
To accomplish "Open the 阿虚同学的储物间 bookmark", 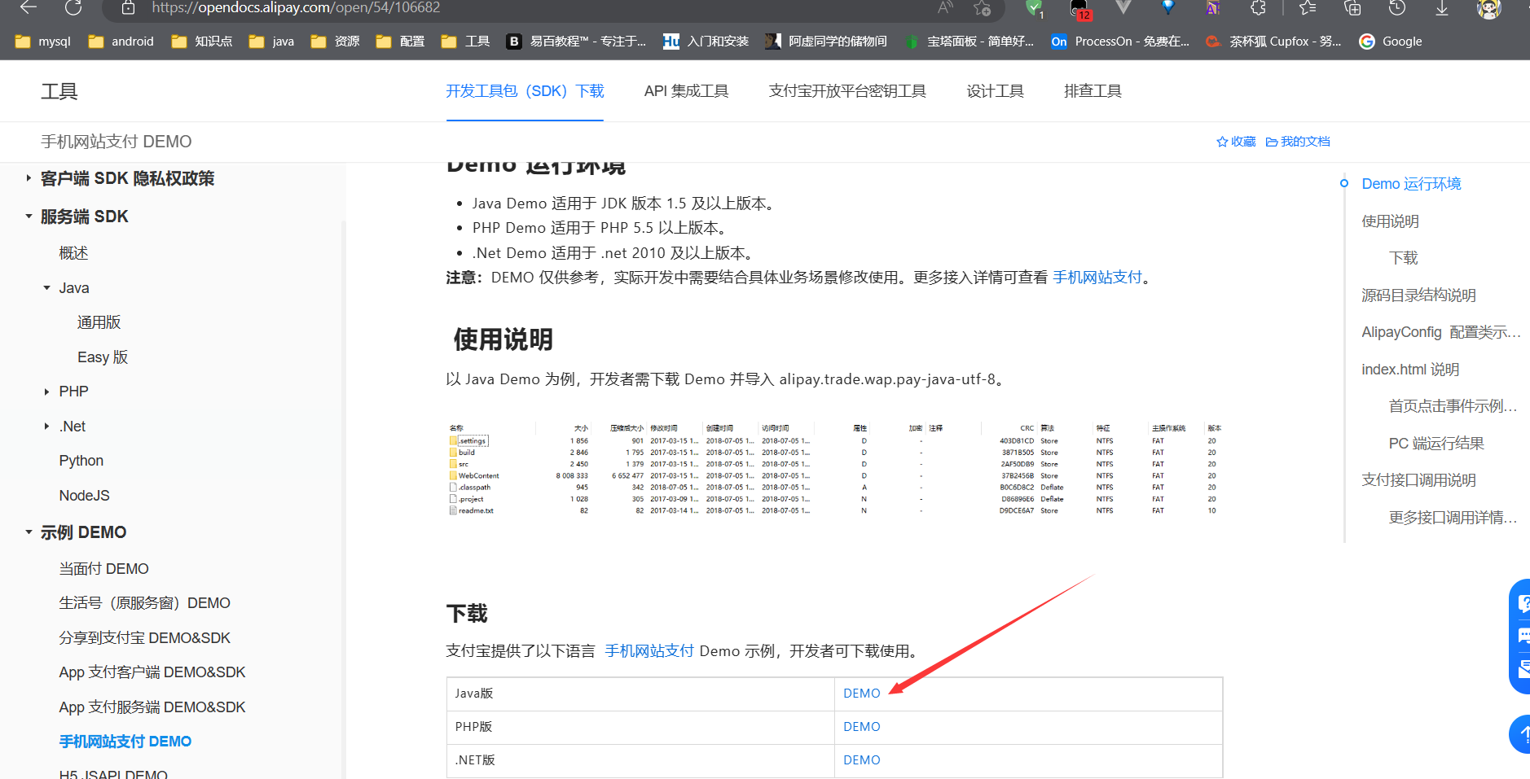I will [x=826, y=42].
